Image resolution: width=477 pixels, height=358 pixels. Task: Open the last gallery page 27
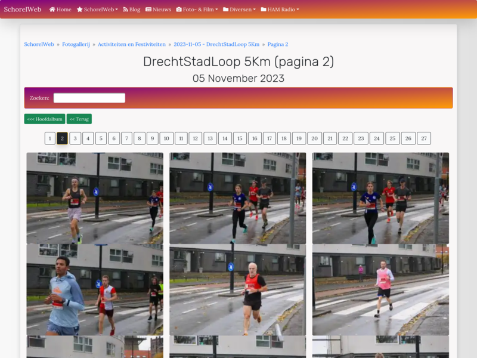(424, 138)
